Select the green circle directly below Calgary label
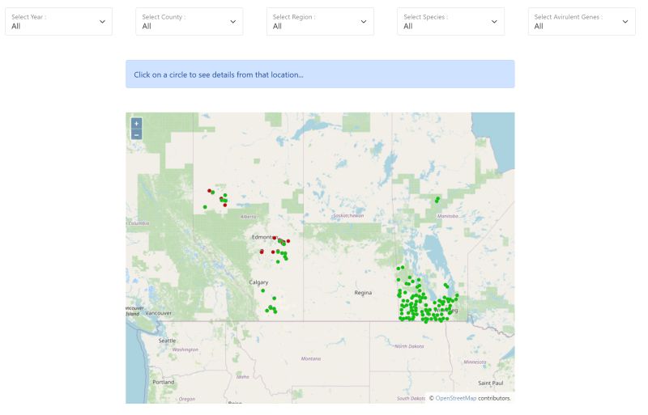This screenshot has width=648, height=415. tap(262, 290)
